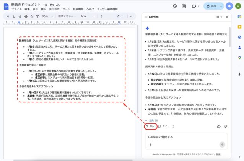This screenshot has width=244, height=161.
Task: Close the Gemini side panel
Action: (227, 17)
